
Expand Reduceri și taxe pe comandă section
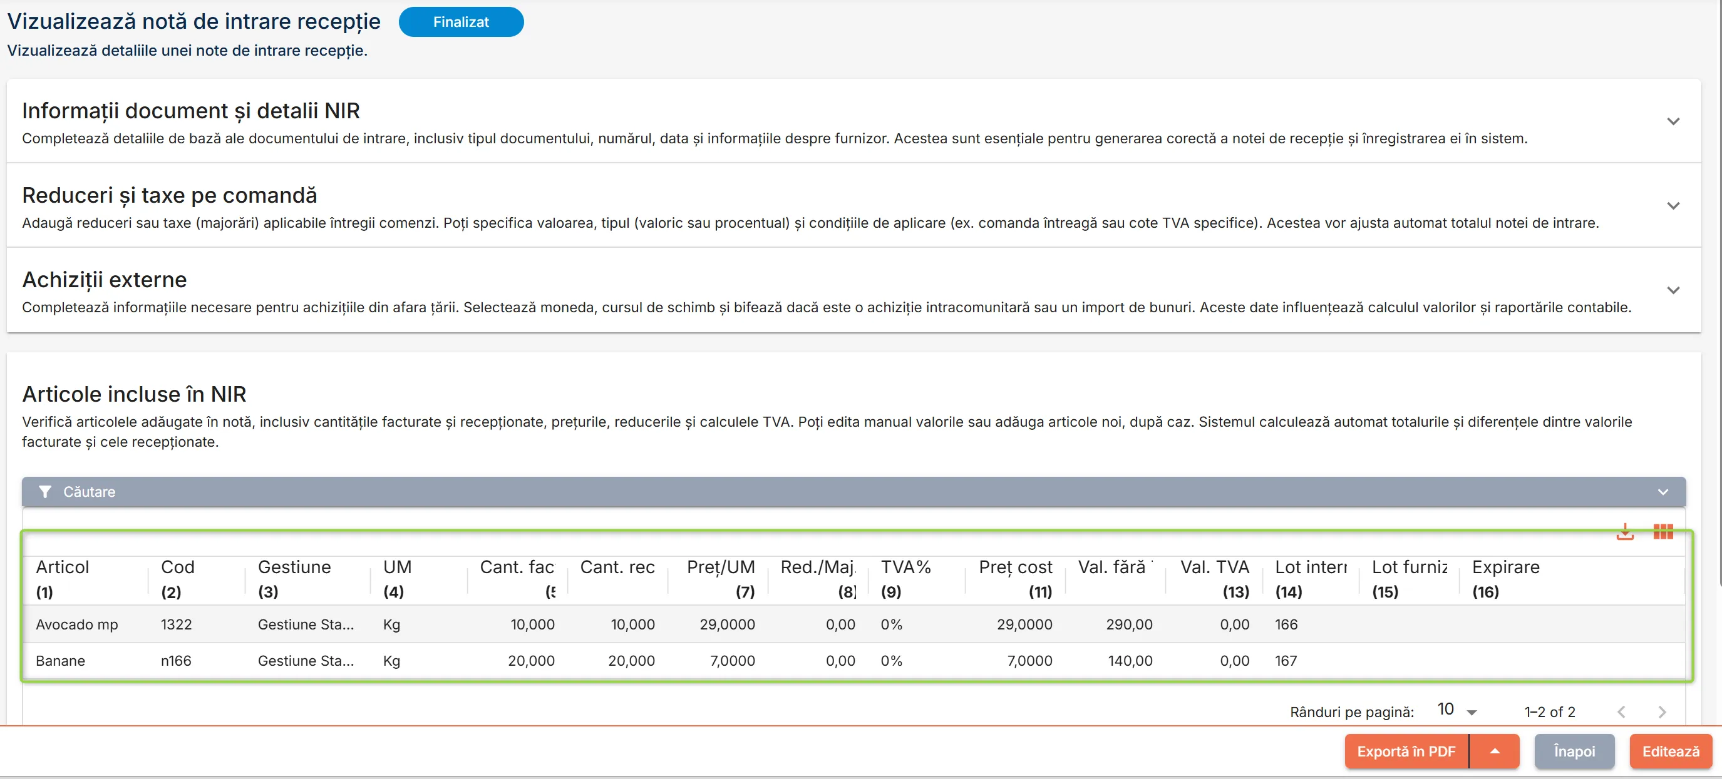pos(1673,206)
